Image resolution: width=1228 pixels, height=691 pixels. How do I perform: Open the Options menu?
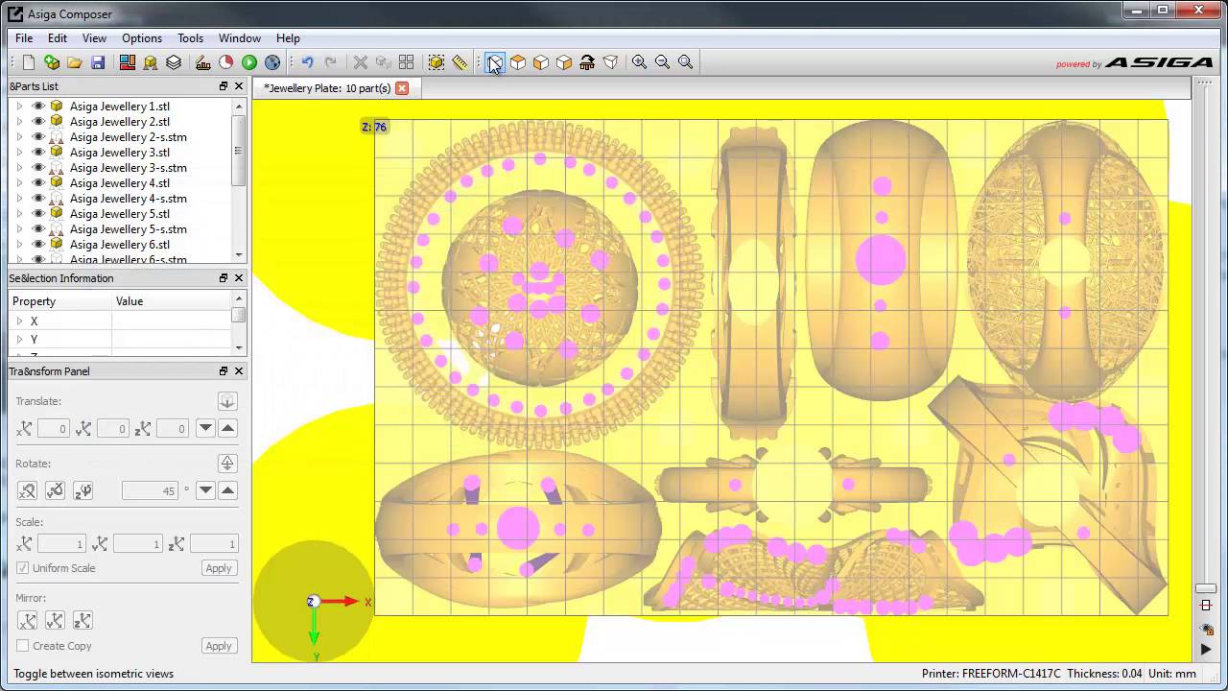tap(142, 38)
